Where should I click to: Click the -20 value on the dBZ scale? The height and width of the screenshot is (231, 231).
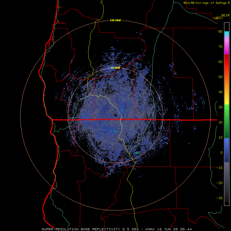coord(219,183)
